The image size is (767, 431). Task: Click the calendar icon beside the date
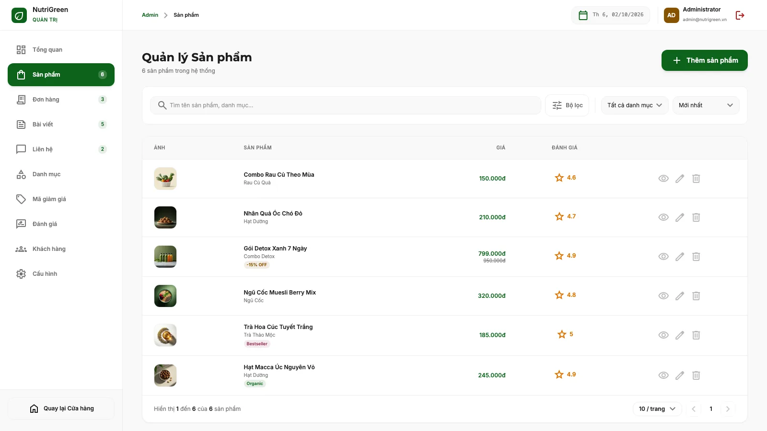(x=583, y=15)
